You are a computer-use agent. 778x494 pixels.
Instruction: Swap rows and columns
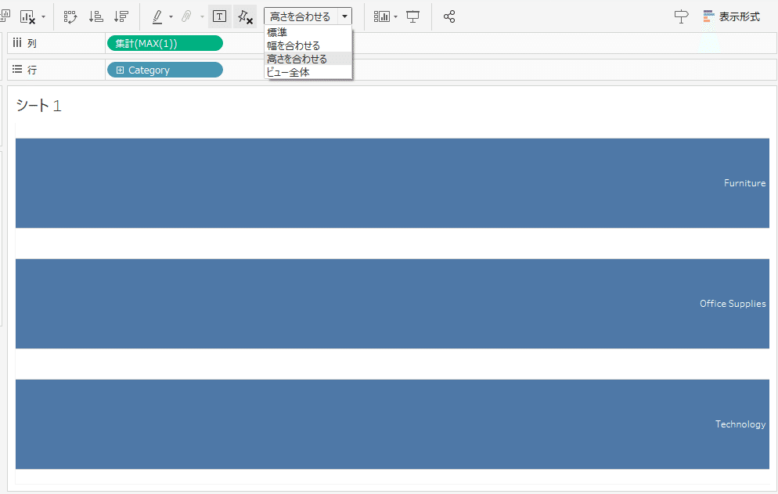click(70, 17)
